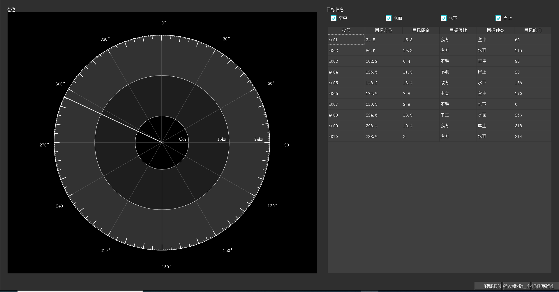Select batch number cell 4006

click(346, 94)
